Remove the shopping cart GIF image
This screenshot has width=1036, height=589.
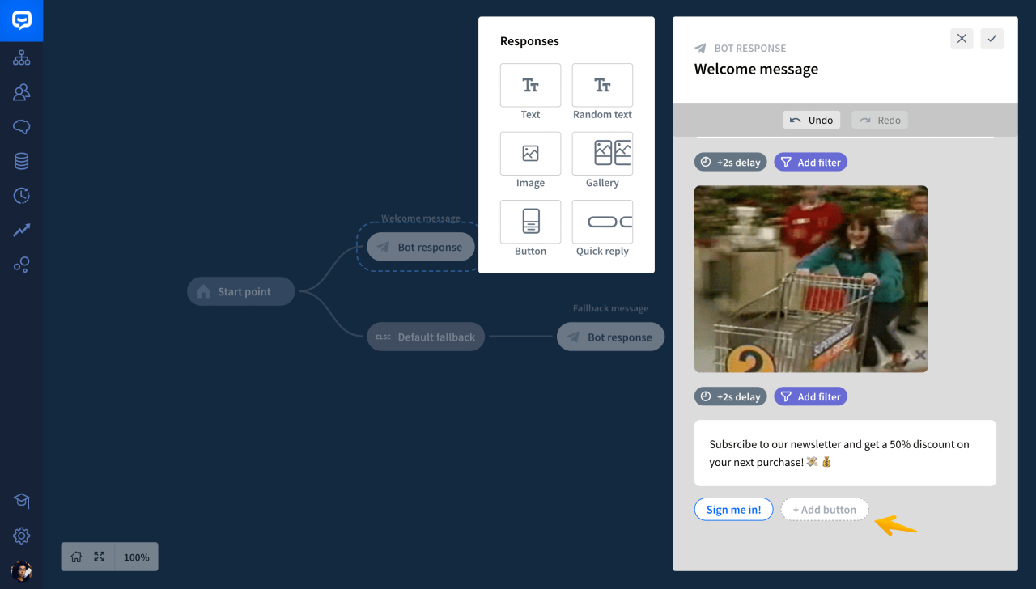tap(919, 354)
